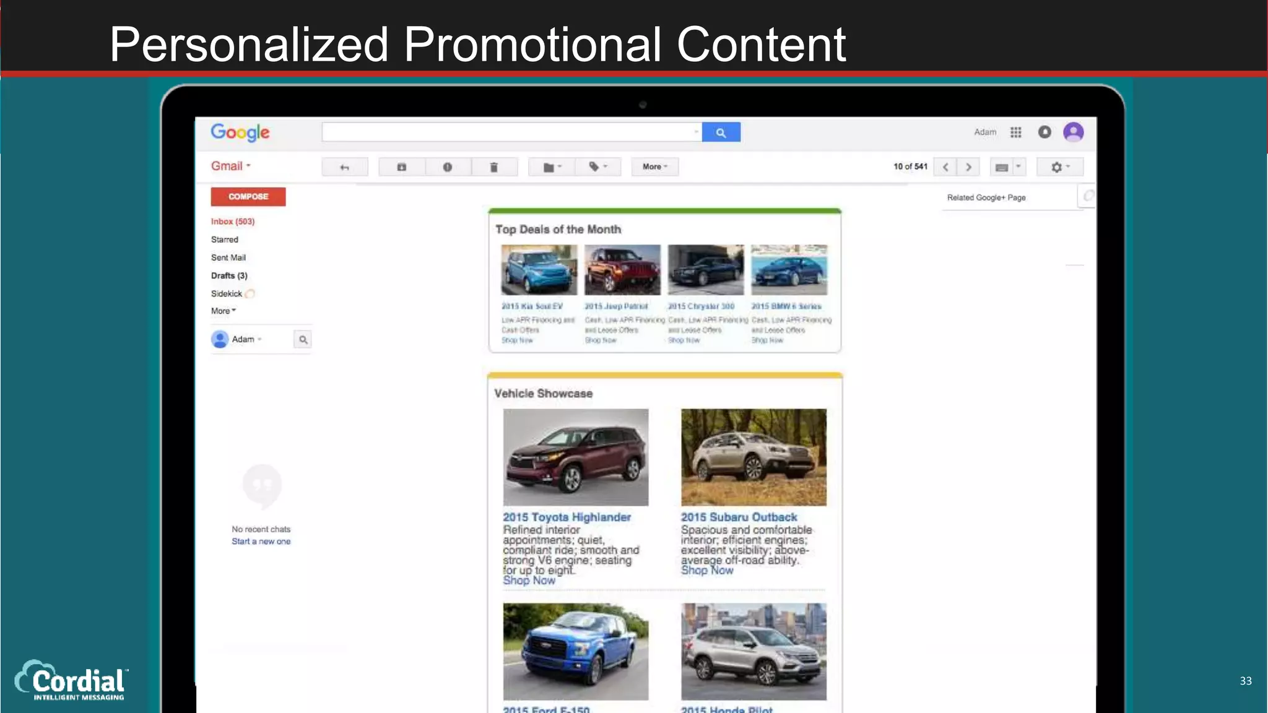Click the purple account avatar

click(1074, 132)
